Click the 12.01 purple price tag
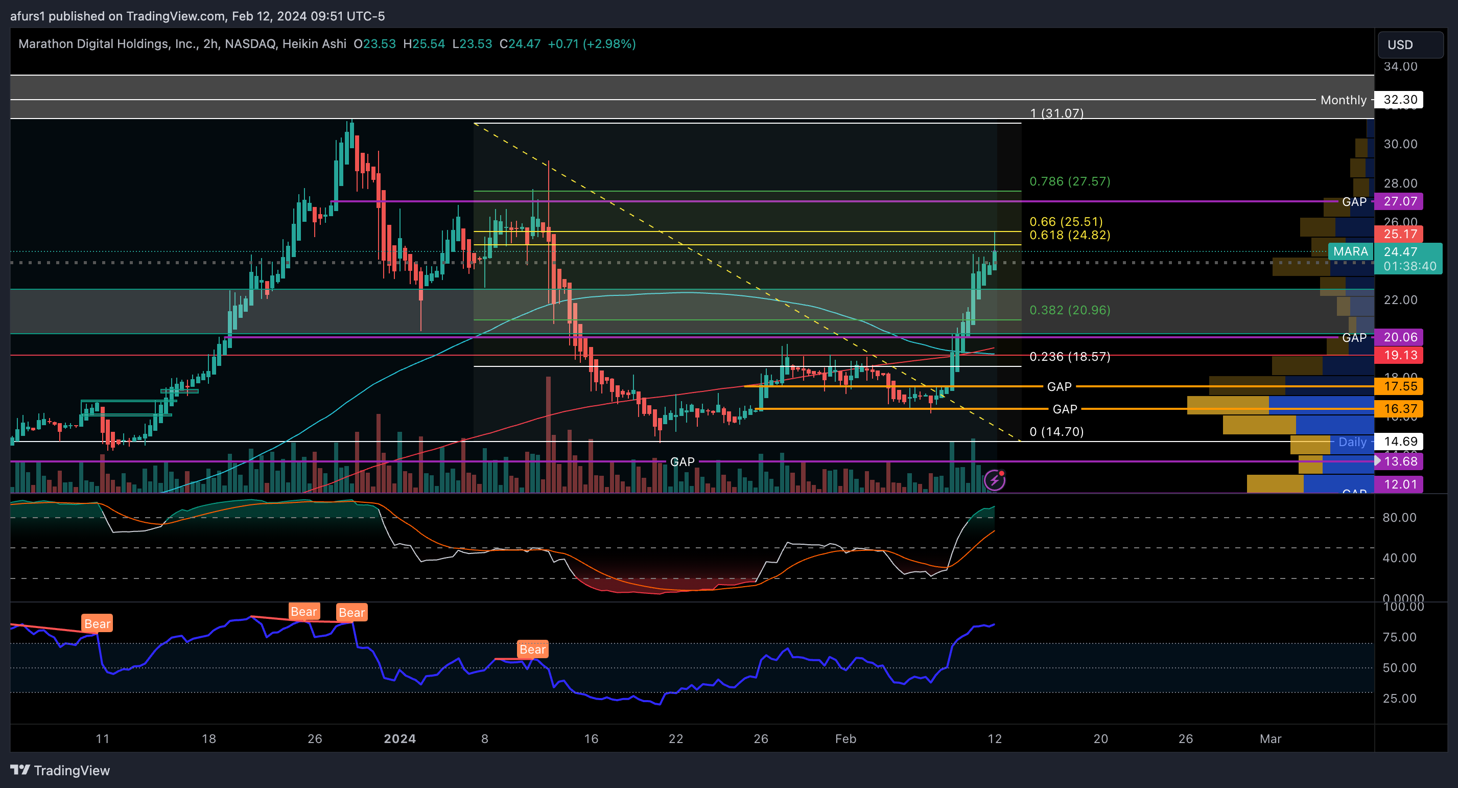1458x788 pixels. point(1399,484)
